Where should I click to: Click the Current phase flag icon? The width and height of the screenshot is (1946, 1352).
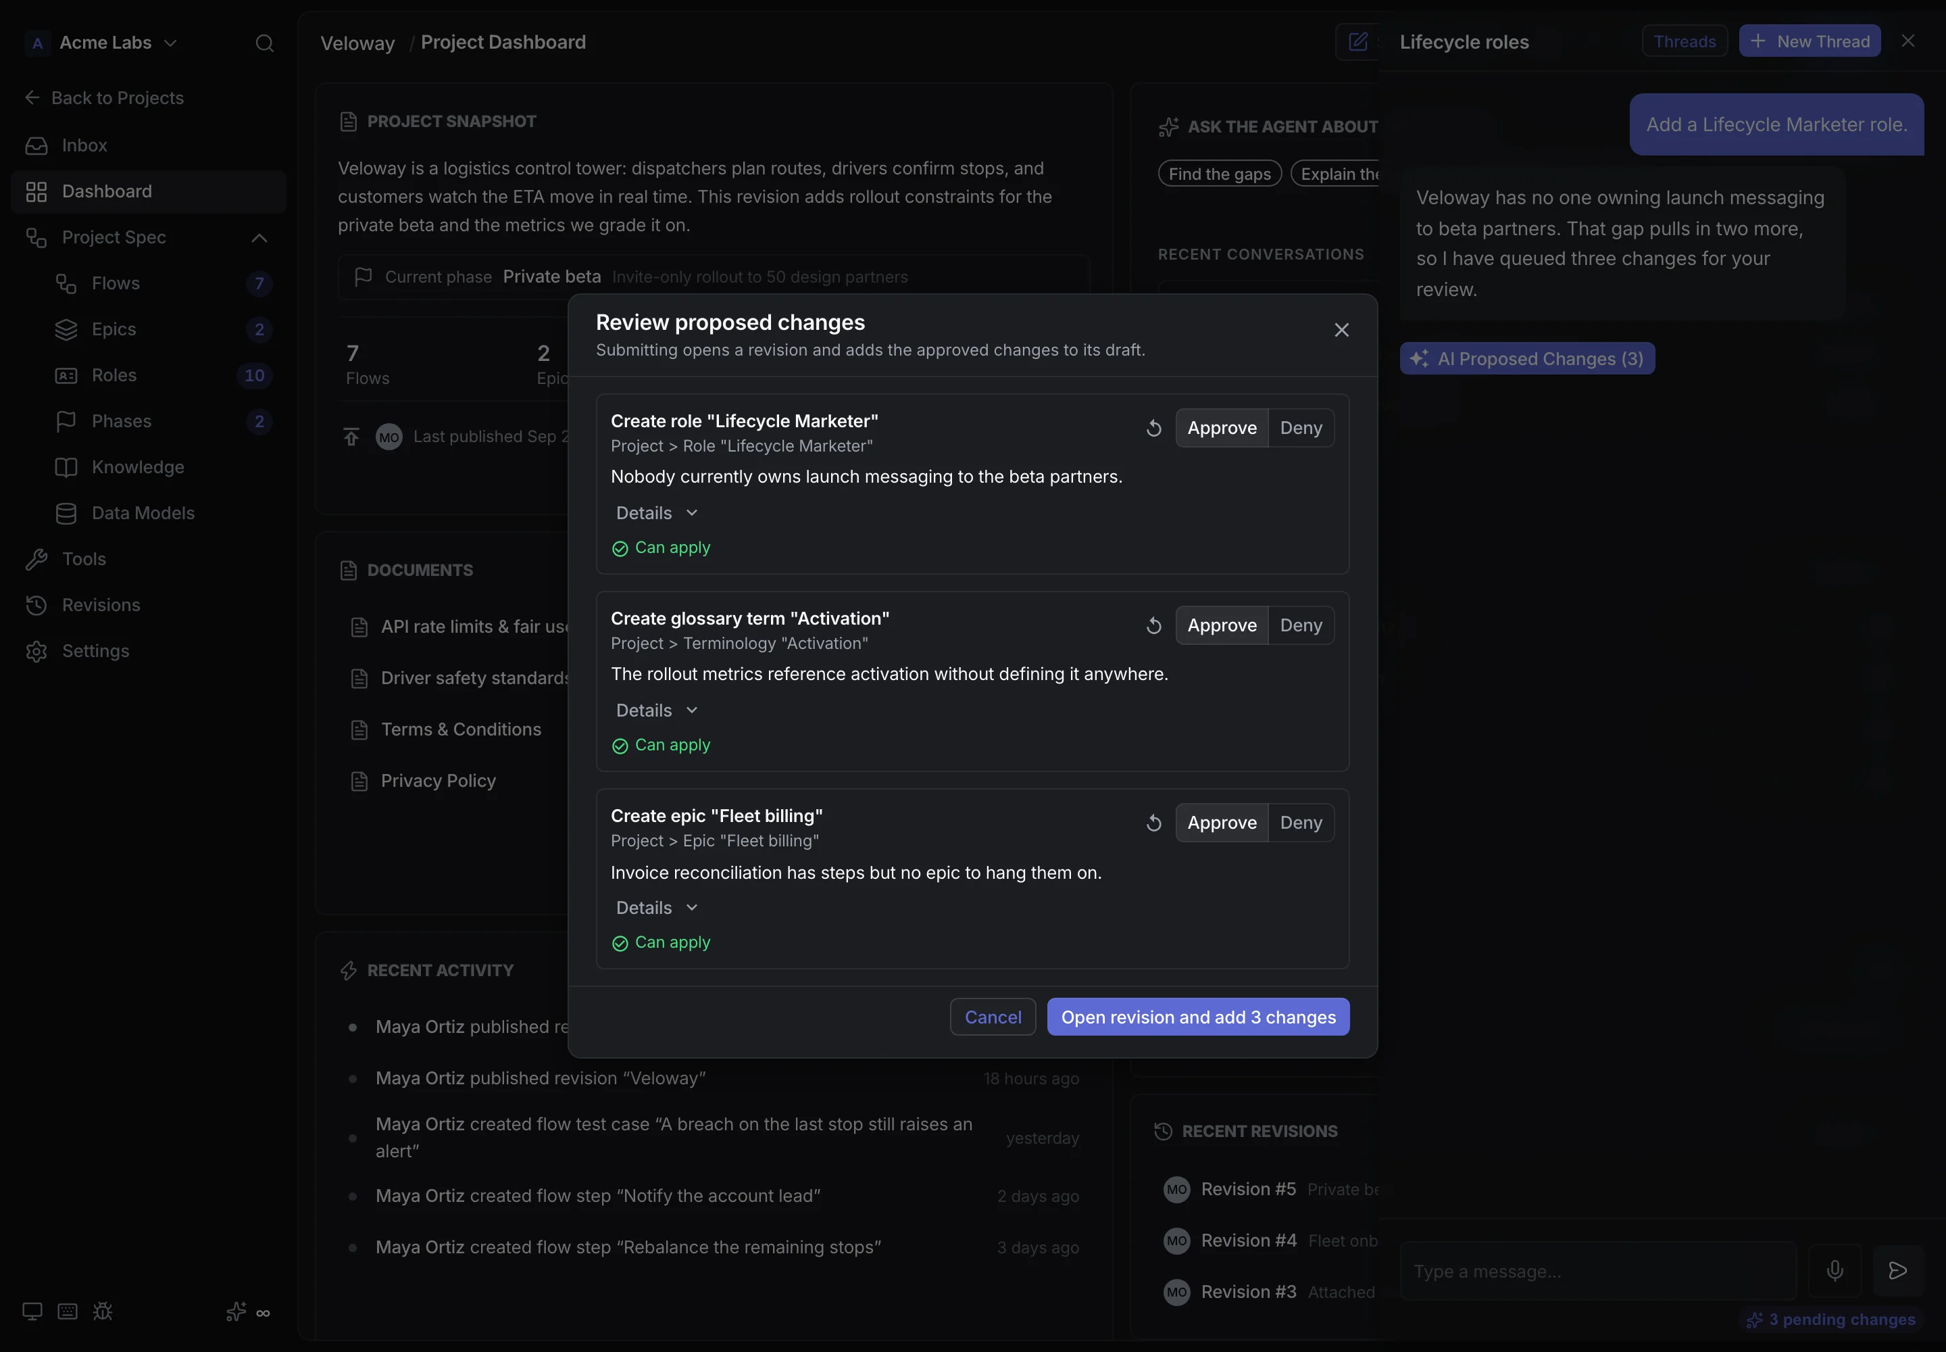tap(364, 277)
